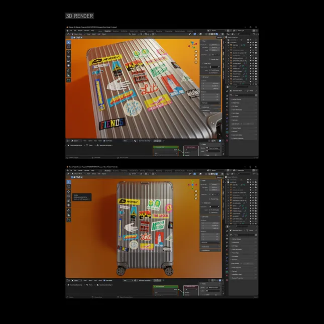This screenshot has width=324, height=324.
Task: Click node Label field in upper node panel
Action: [x=213, y=151]
